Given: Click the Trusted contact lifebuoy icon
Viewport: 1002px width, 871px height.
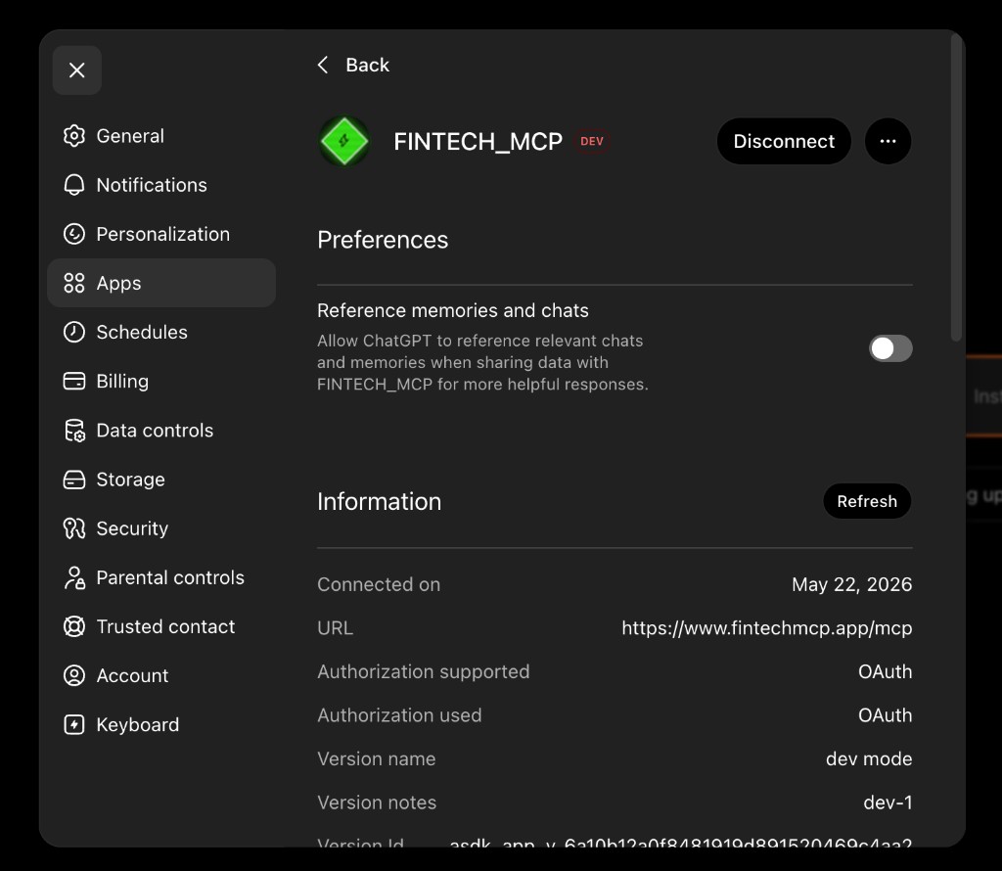Looking at the screenshot, I should (x=74, y=626).
